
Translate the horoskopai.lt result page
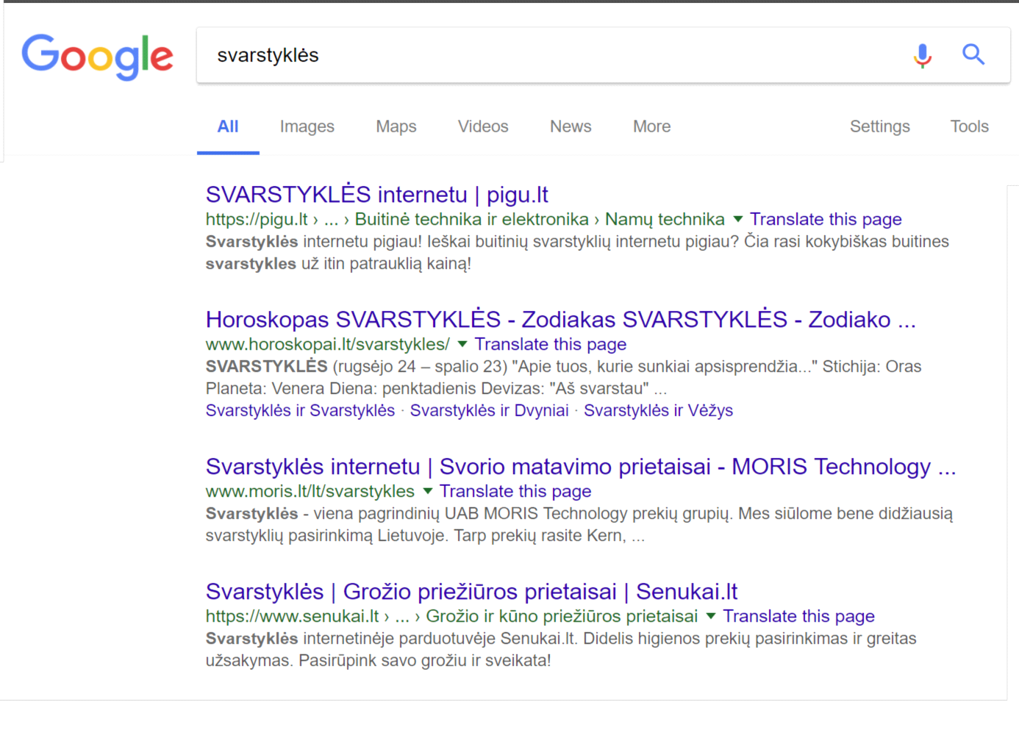[551, 344]
